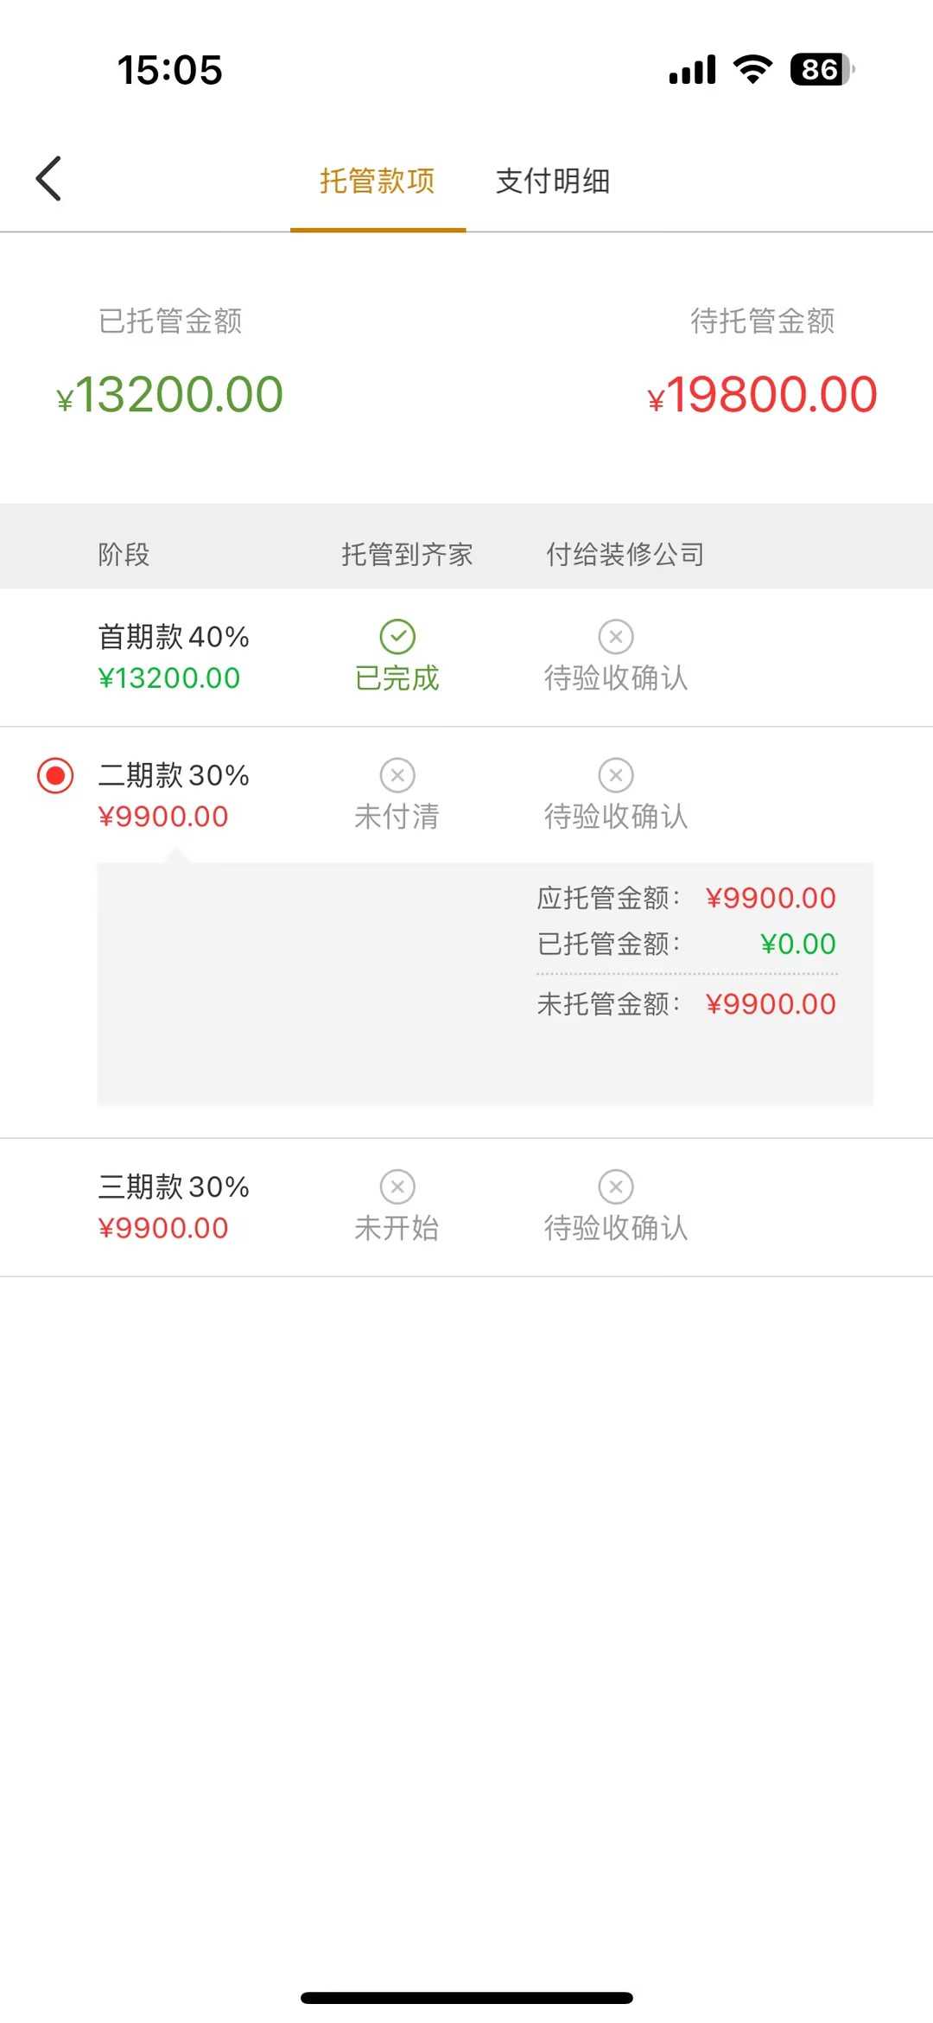Tap the 未托管金额 ¥9900.00 detail line

[x=687, y=1004]
